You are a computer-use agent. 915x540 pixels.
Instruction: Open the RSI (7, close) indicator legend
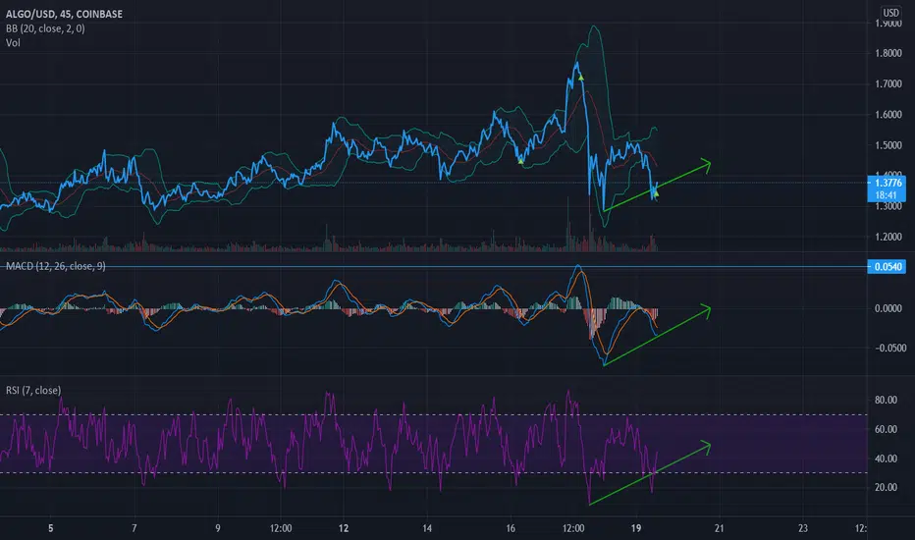[33, 390]
